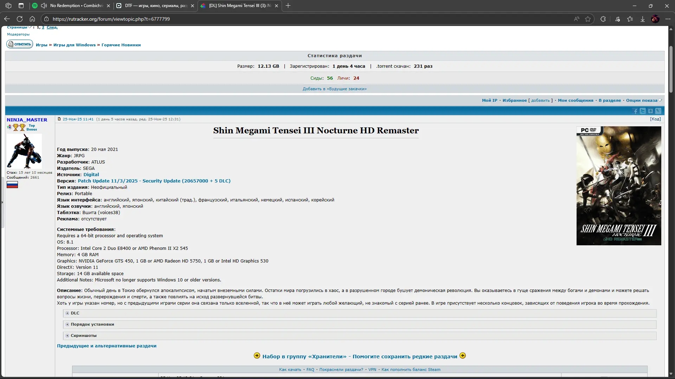The image size is (675, 379).
Task: Click the Read aloud icon in address bar
Action: point(577,19)
